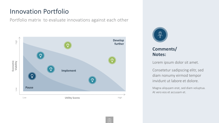Screen dimensions: 219x123
Task: Open the gray clipboard notes icon
Action: click(x=109, y=120)
